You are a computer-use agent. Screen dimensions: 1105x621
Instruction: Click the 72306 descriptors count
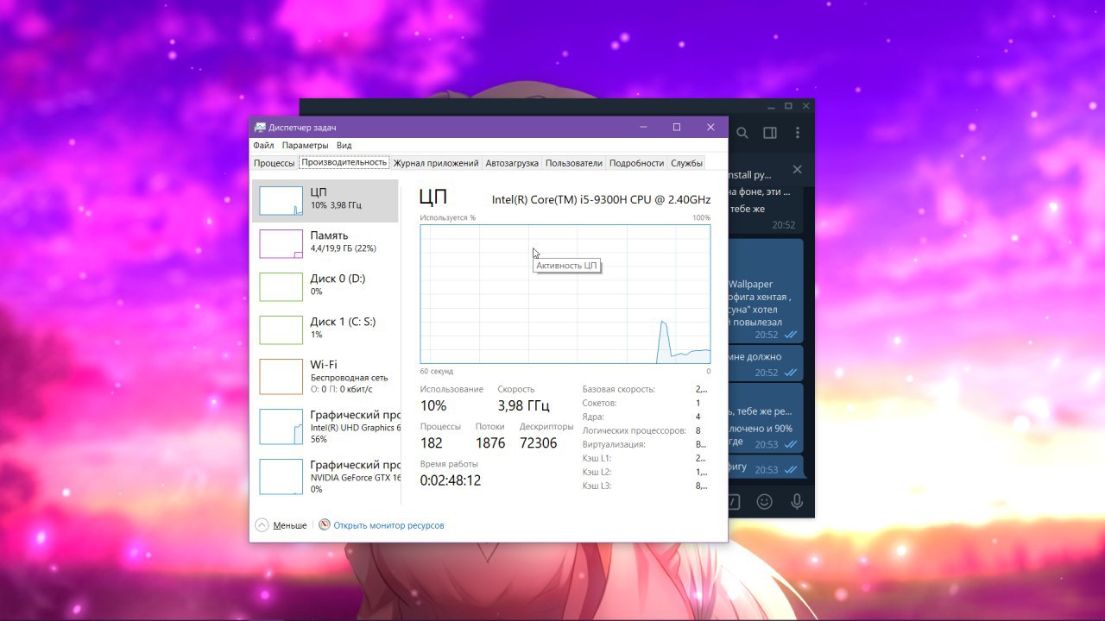pyautogui.click(x=539, y=442)
